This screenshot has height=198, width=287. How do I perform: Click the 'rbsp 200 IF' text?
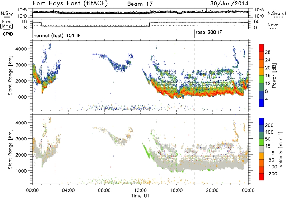point(209,33)
